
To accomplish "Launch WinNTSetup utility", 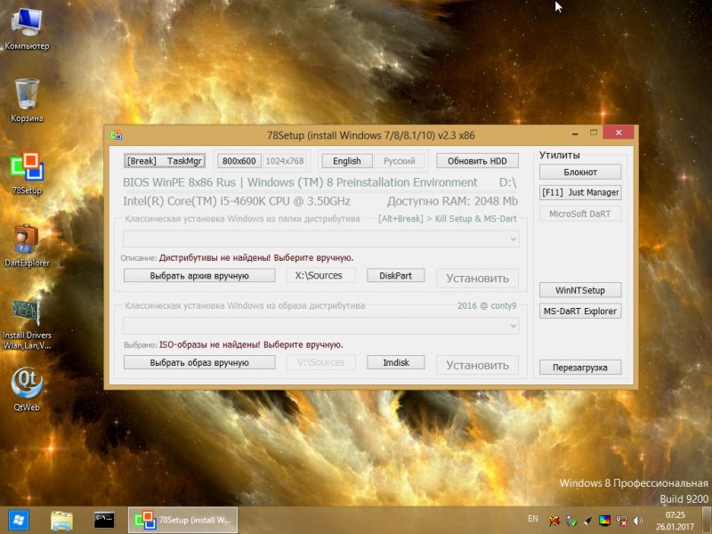I will tap(580, 290).
